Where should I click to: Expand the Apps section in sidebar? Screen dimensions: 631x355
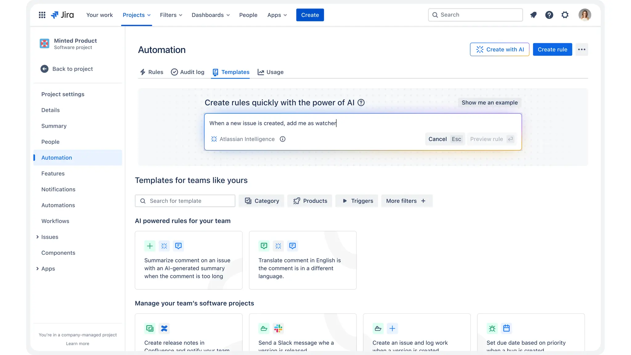pos(38,268)
